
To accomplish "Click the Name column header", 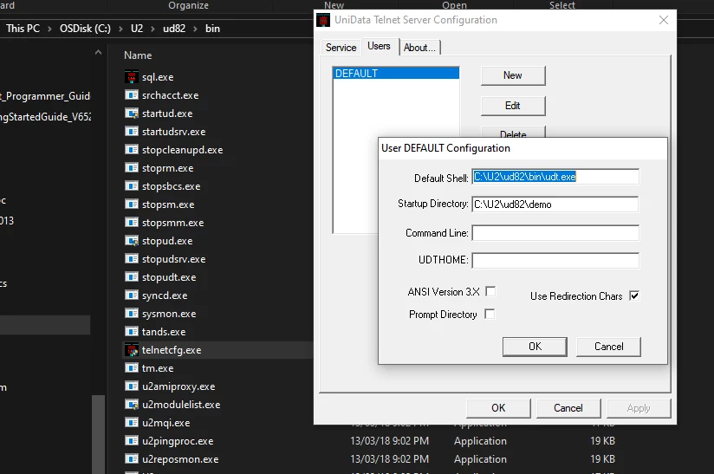I will tap(138, 55).
